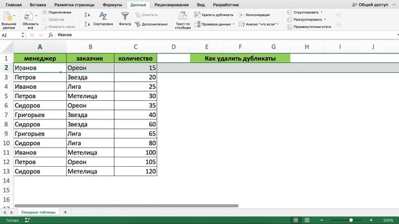Screen dimensions: 399x224
Task: Select cell with Григорьев in row 7
Action: coord(40,114)
